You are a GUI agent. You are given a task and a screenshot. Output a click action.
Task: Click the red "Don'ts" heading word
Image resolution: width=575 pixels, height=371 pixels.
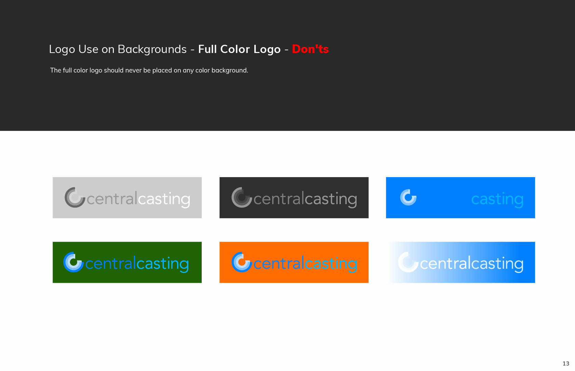point(310,49)
